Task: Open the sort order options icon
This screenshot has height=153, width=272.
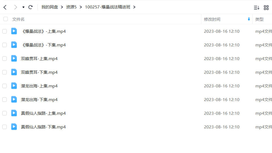Action: coord(256,8)
